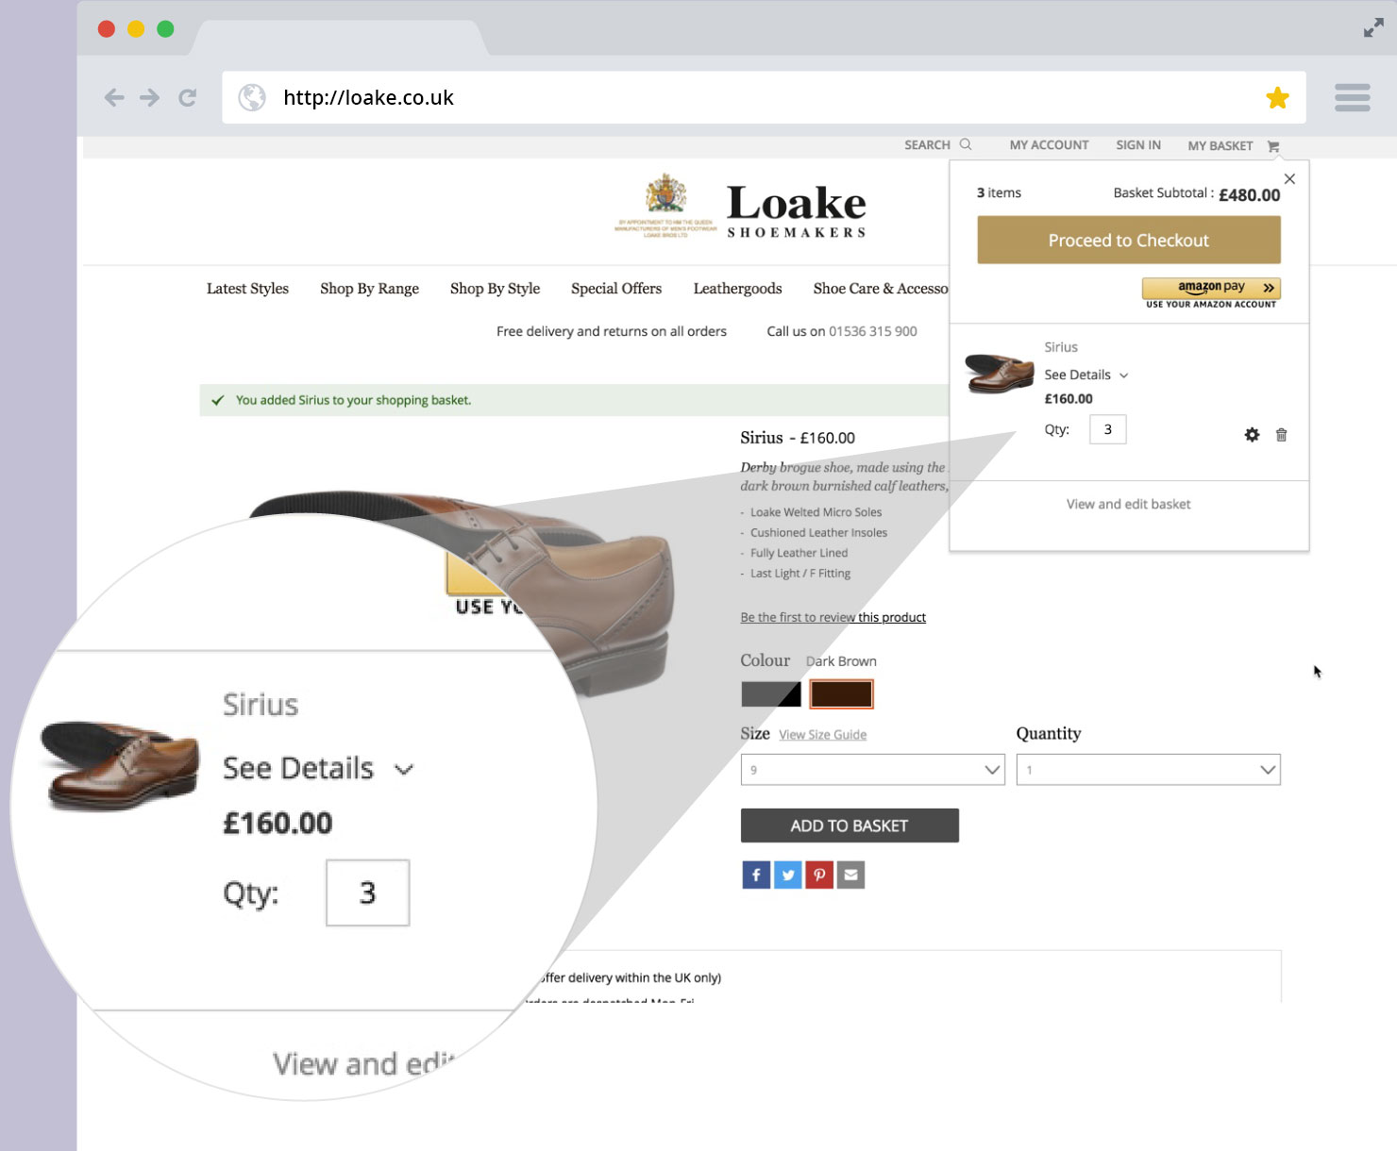Click the Sirius name in mini basket
The width and height of the screenshot is (1397, 1151).
(1061, 347)
